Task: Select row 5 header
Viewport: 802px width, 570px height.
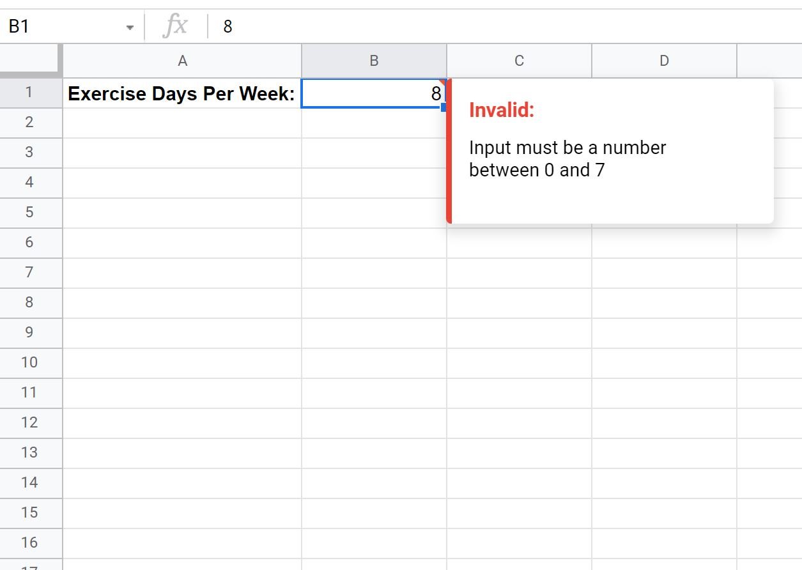Action: point(29,212)
